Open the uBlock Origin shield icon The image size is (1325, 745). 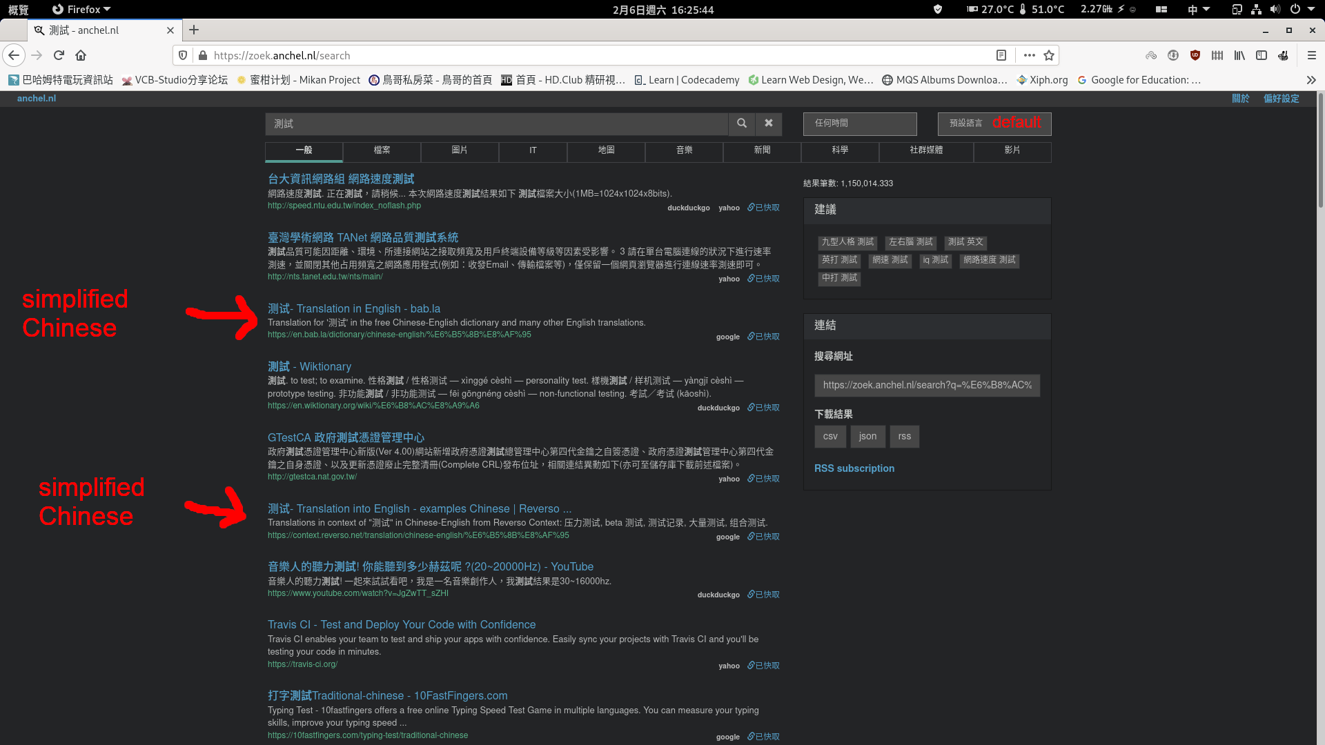1196,55
